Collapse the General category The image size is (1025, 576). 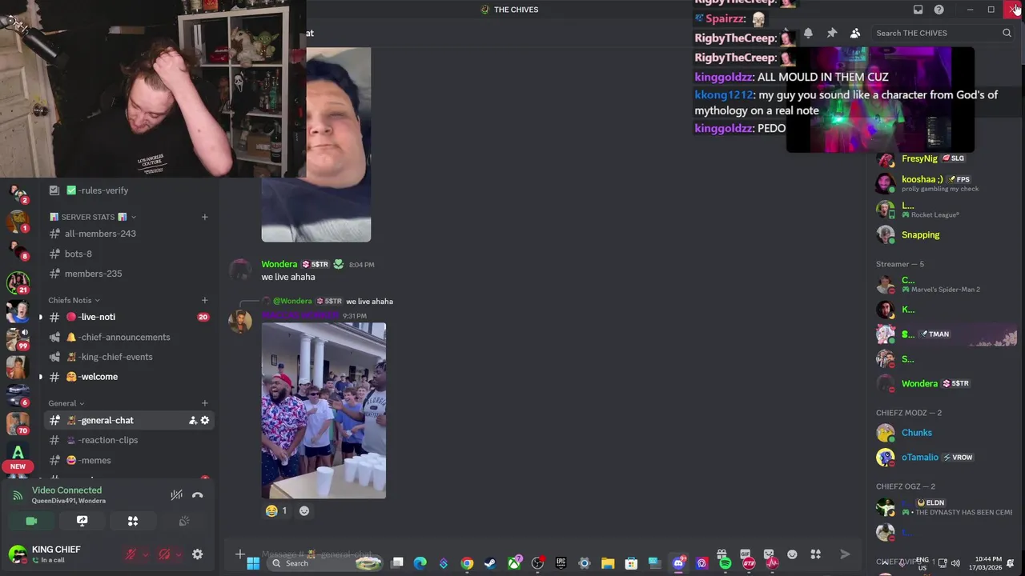click(66, 403)
